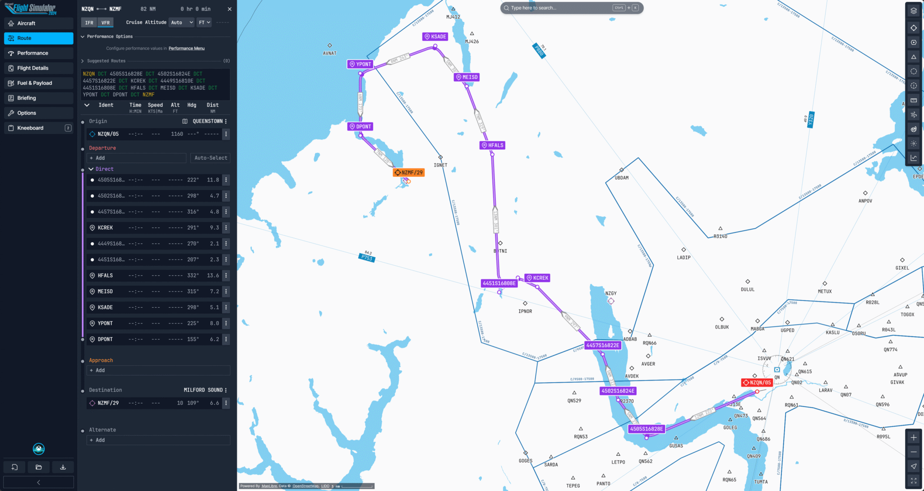924x491 pixels.
Task: Click the map distance scale bar
Action: 352,486
